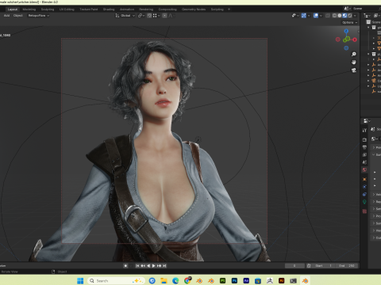
Task: Open the red checker Texture properties tab
Action: click(364, 211)
